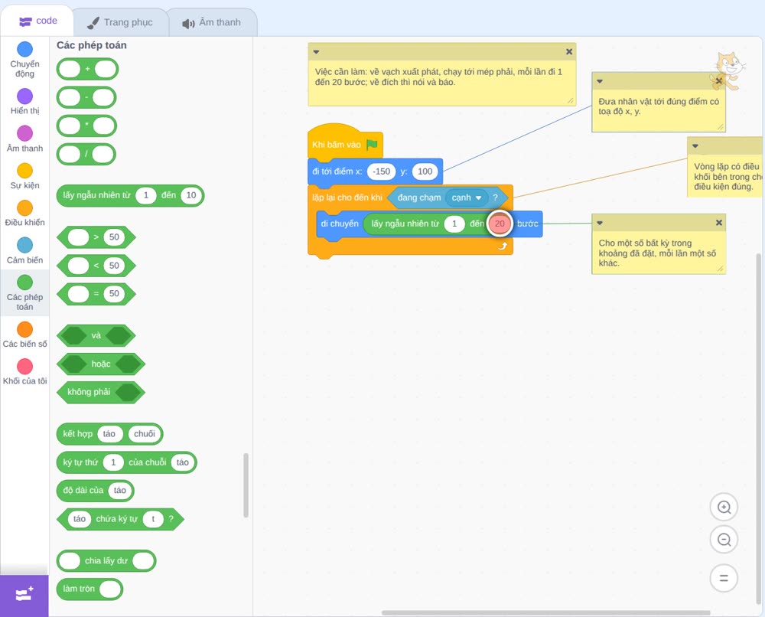Close the 'Đưa nhân vật' comment
The image size is (765, 617).
718,81
